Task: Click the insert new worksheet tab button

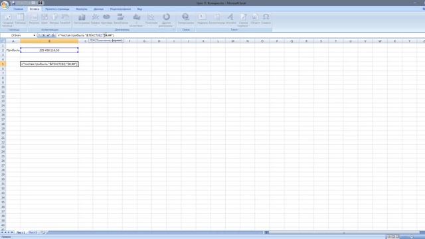Action: (43, 232)
